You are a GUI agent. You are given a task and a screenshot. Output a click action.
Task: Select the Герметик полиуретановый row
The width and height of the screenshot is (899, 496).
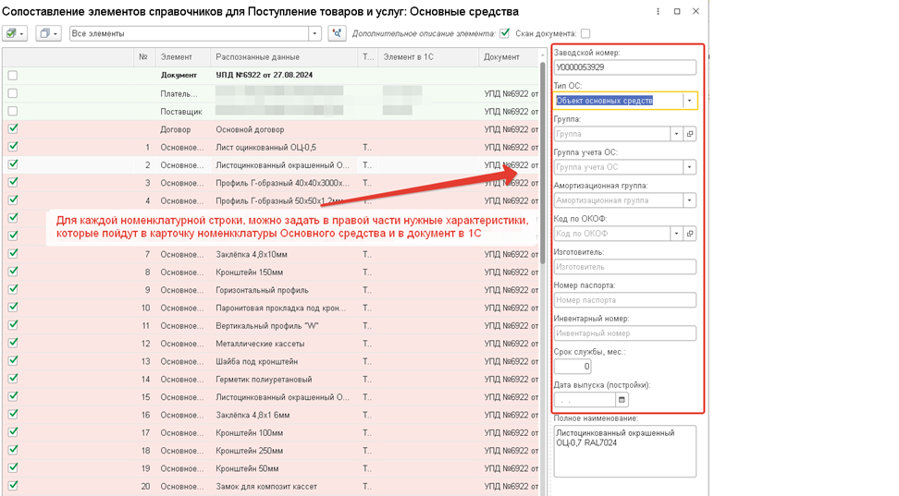point(271,380)
